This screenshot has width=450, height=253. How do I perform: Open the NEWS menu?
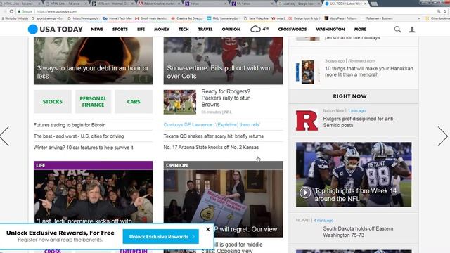[x=97, y=30]
